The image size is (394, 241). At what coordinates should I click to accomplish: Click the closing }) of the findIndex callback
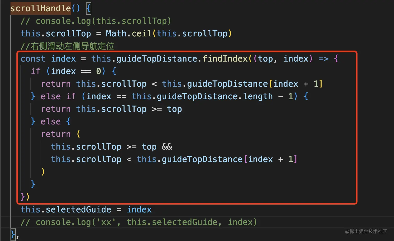25,196
